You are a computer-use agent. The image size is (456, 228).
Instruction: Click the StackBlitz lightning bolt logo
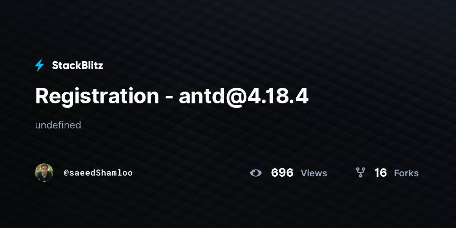40,65
